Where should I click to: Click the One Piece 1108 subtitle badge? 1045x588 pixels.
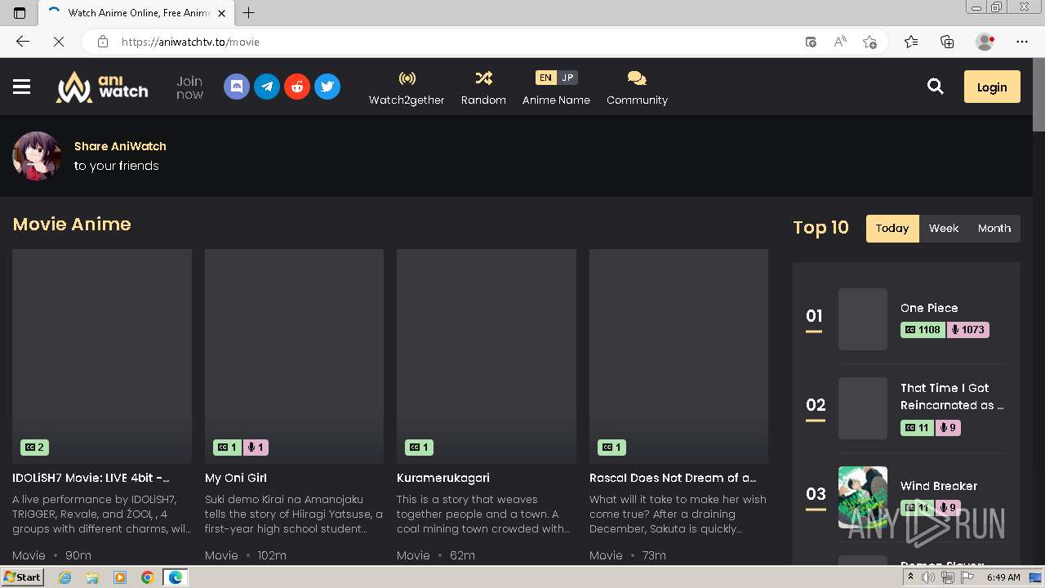[x=923, y=330]
